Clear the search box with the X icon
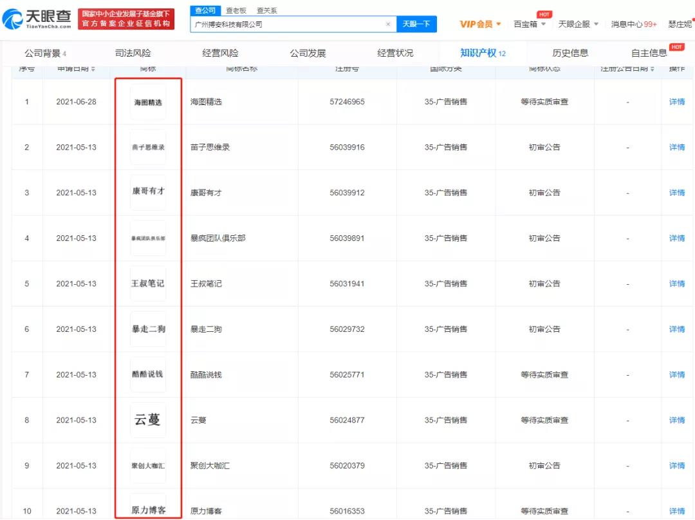695x520 pixels. pos(388,24)
